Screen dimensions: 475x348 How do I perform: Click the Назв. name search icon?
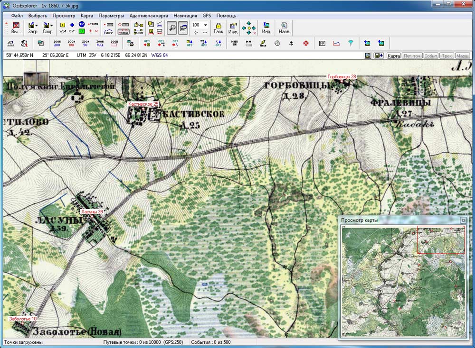tap(284, 28)
